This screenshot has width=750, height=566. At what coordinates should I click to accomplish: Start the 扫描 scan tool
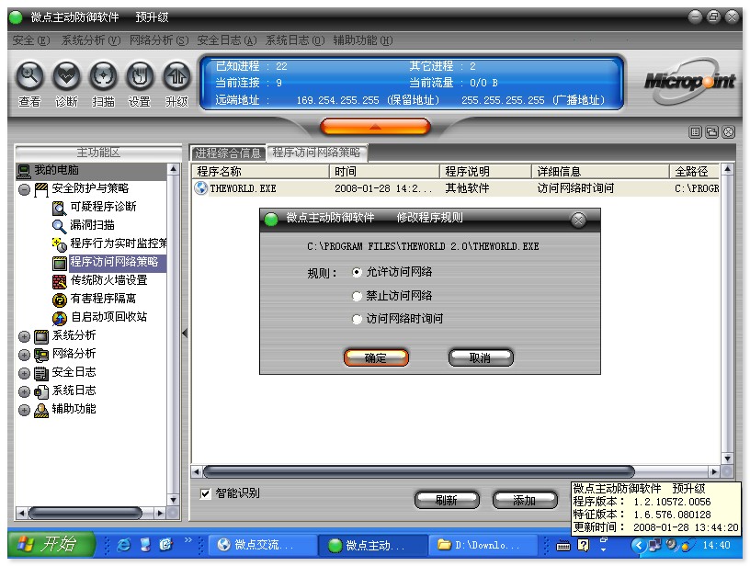(x=103, y=76)
